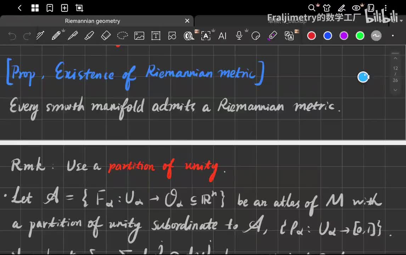Toggle the eye view mode
406x255 pixels.
(356, 8)
